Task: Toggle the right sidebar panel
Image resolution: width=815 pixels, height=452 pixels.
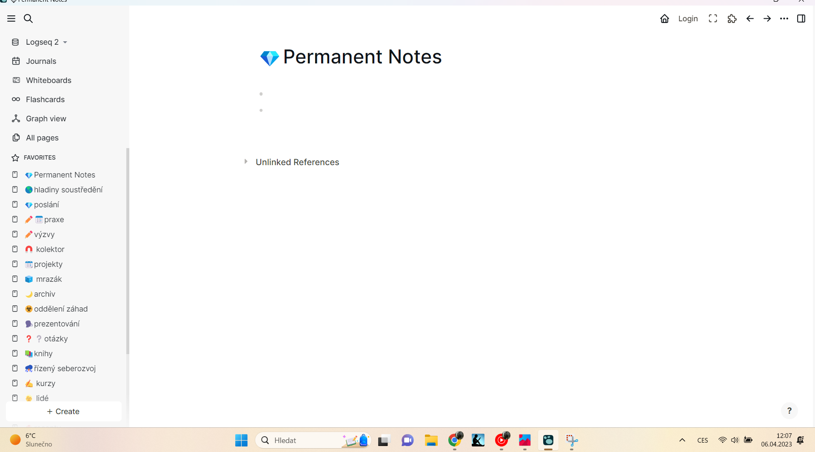Action: click(801, 19)
